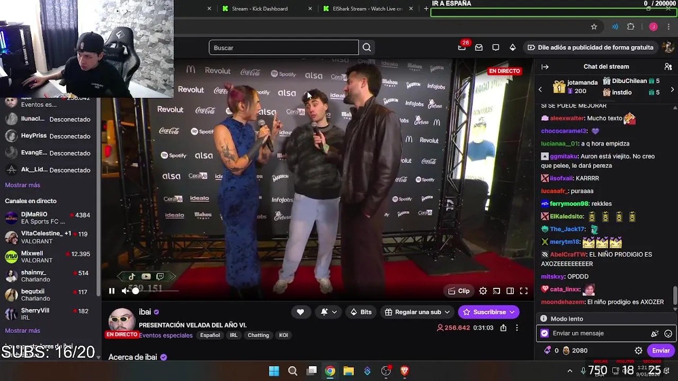The image size is (678, 381).
Task: Open ibai channel avatar
Action: pyautogui.click(x=122, y=322)
